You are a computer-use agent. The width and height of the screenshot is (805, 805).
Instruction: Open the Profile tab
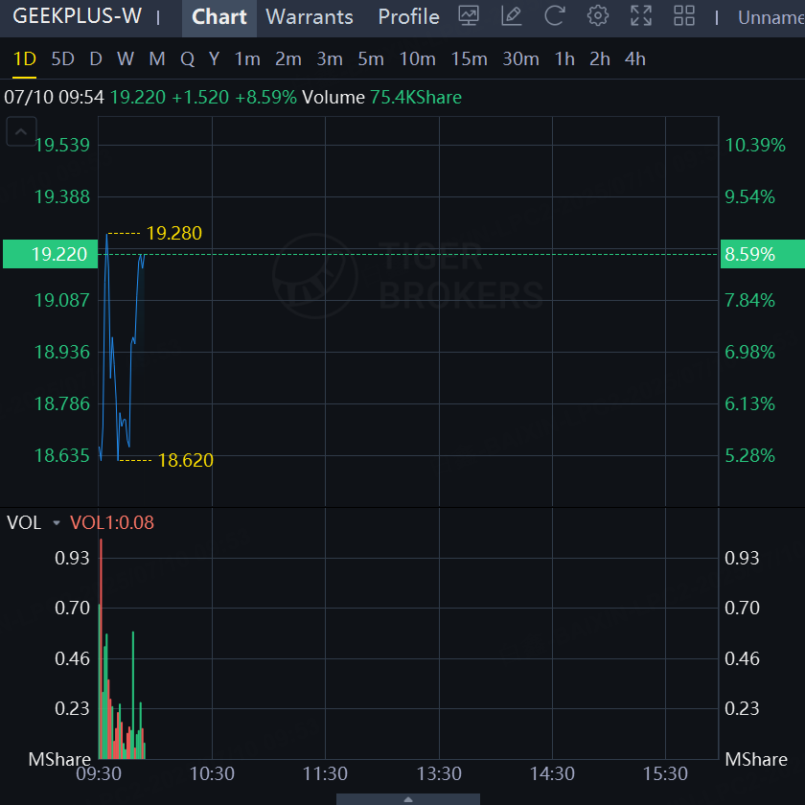pyautogui.click(x=408, y=17)
